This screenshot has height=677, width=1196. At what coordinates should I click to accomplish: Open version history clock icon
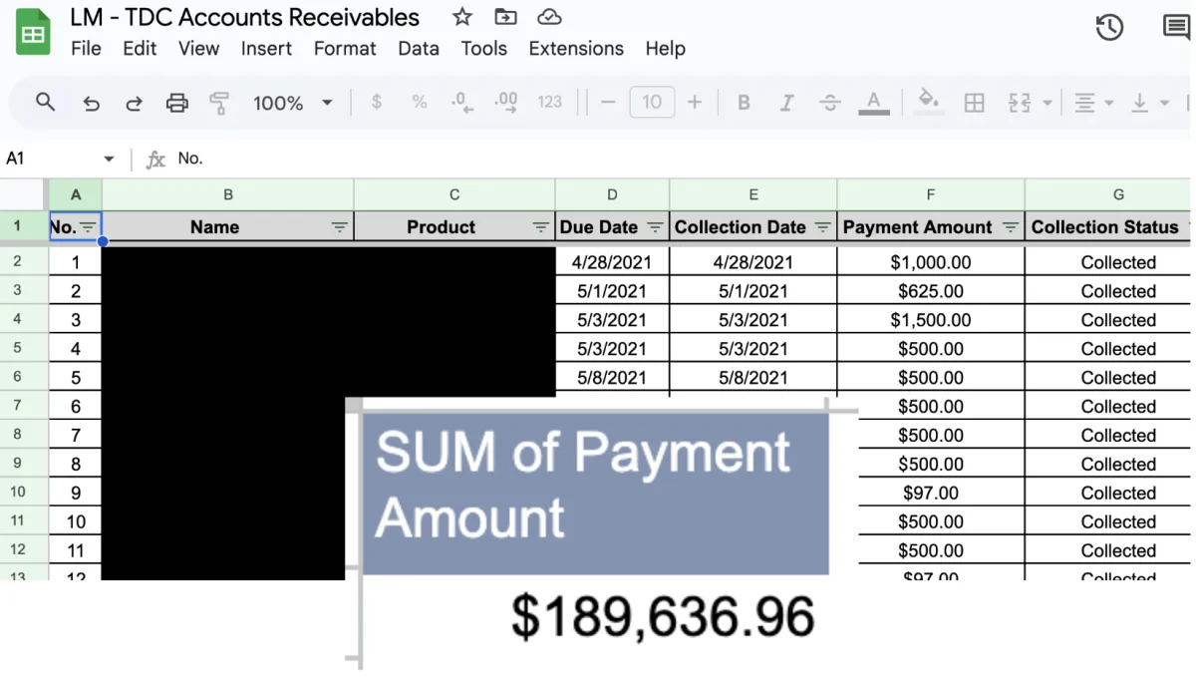1109,28
